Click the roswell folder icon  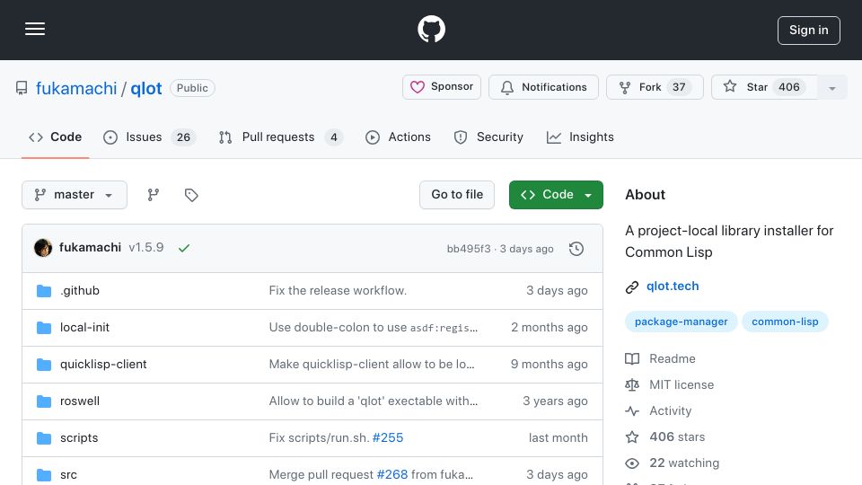44,401
